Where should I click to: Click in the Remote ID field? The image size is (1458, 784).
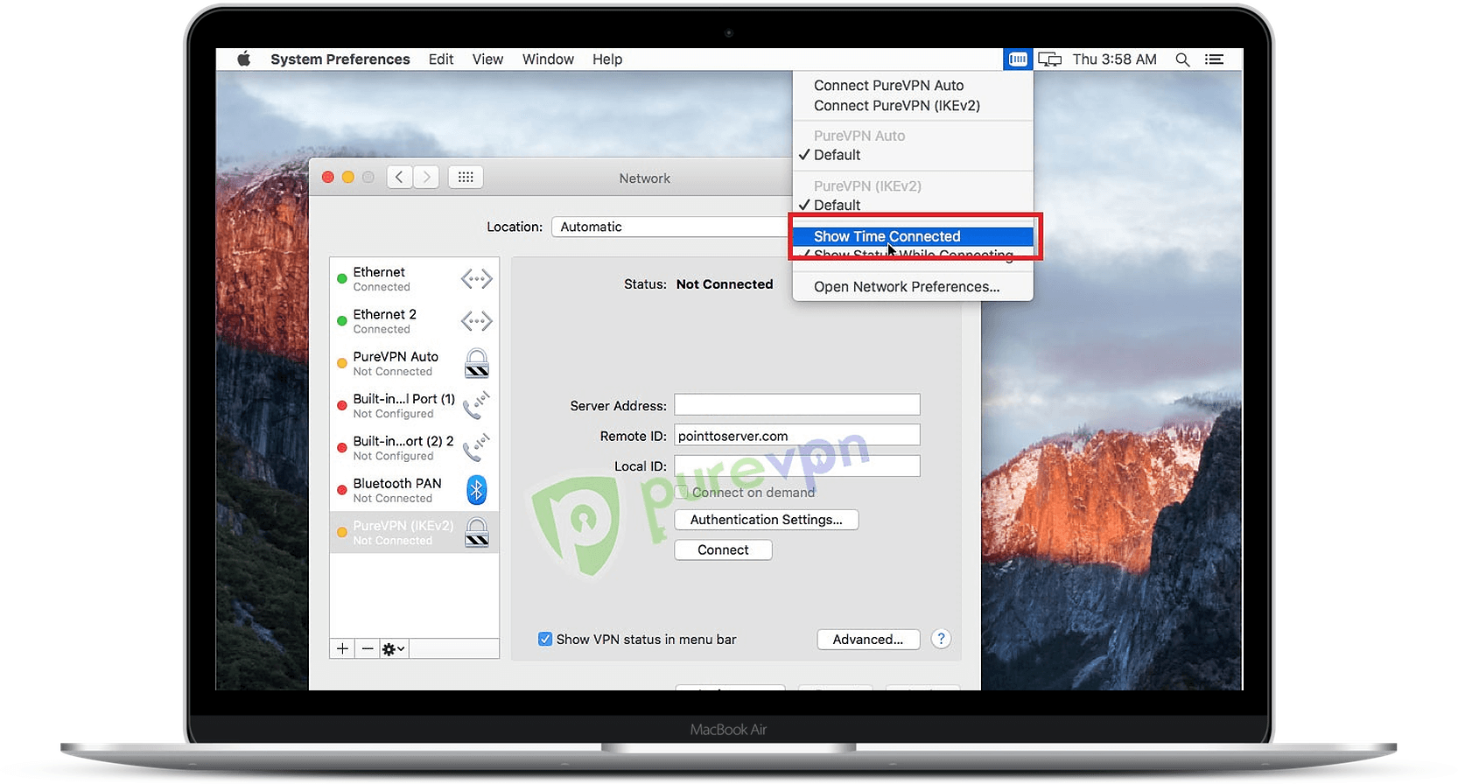click(x=797, y=435)
